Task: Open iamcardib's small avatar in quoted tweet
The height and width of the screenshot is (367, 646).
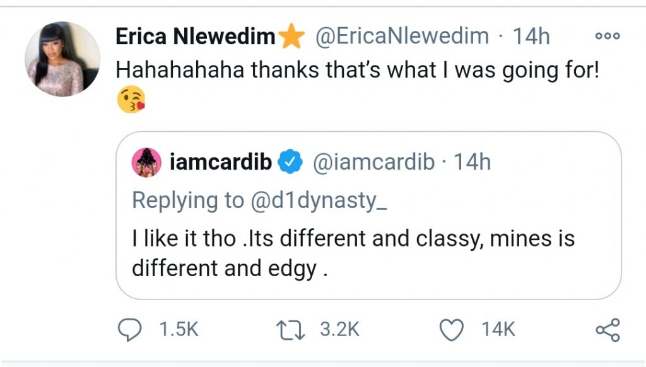Action: coord(144,163)
